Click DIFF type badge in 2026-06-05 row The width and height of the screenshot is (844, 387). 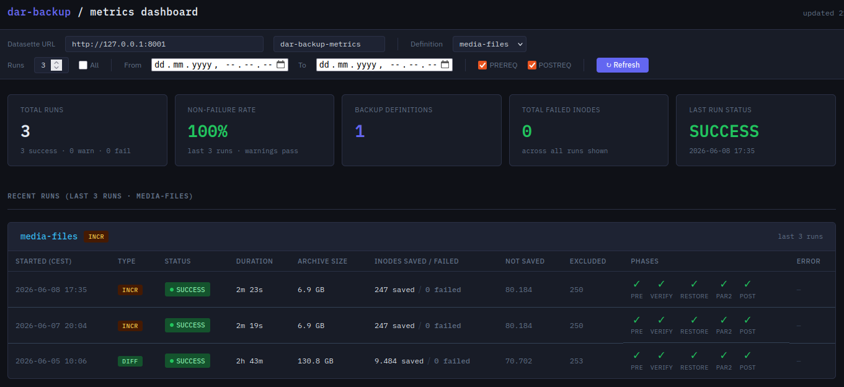pyautogui.click(x=130, y=361)
